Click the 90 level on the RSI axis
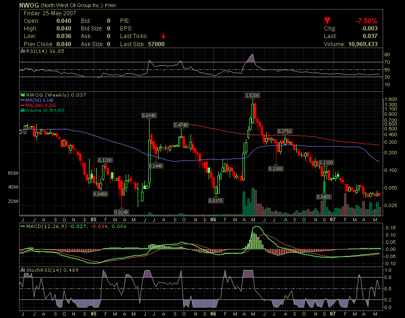 coord(387,55)
